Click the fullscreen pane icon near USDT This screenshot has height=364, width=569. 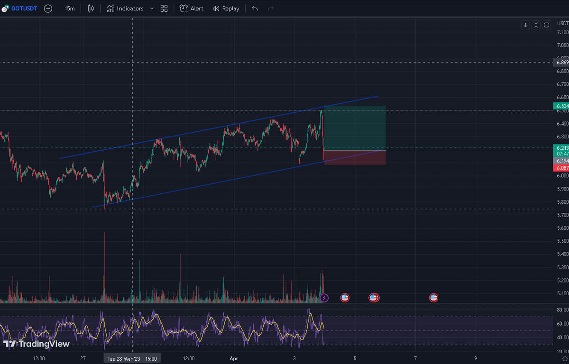click(x=546, y=25)
